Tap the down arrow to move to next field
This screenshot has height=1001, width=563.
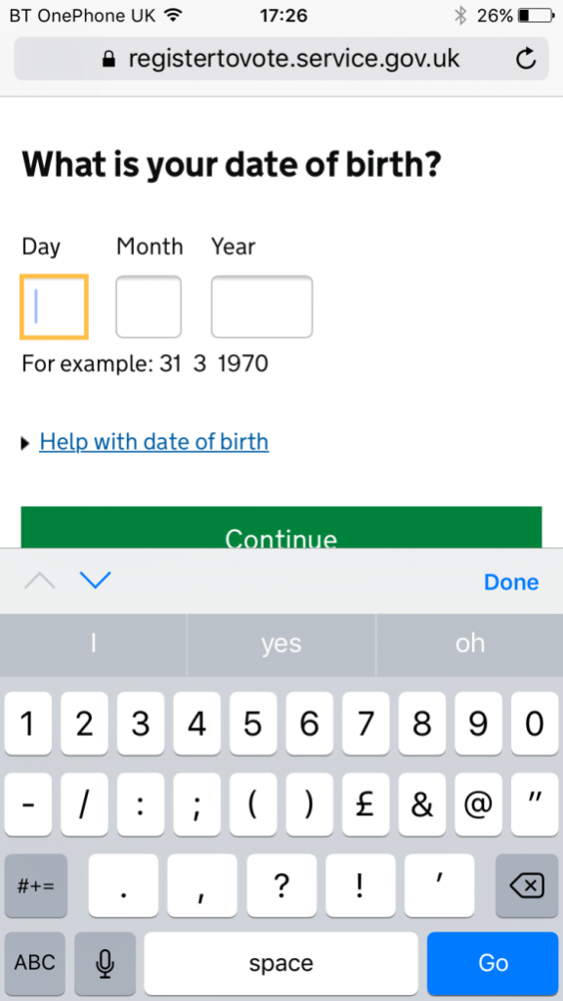96,581
